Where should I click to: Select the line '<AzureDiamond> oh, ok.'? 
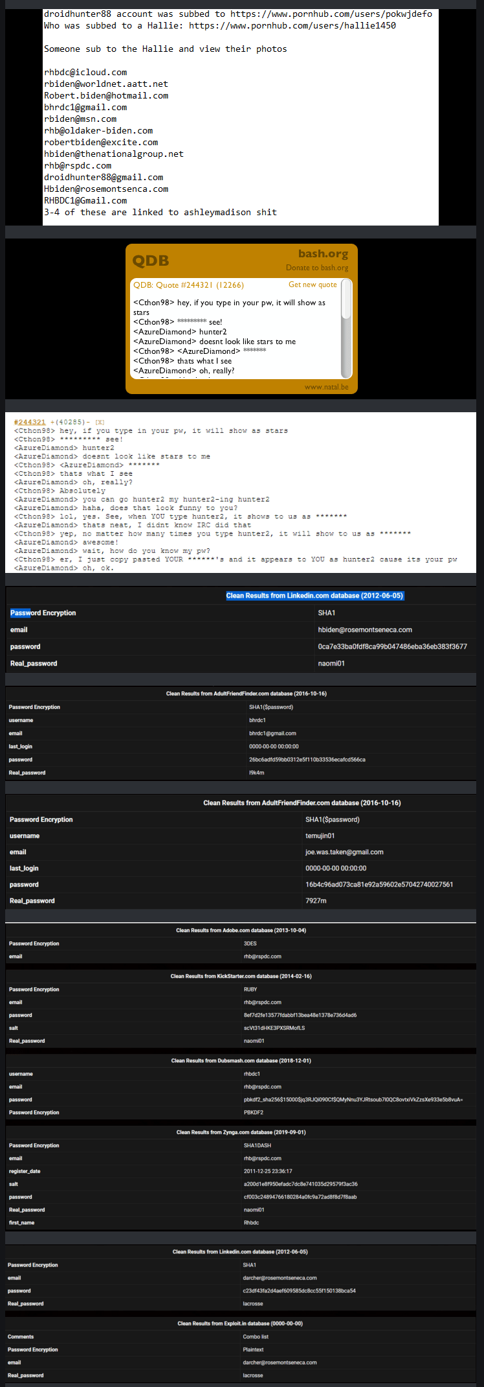click(64, 568)
